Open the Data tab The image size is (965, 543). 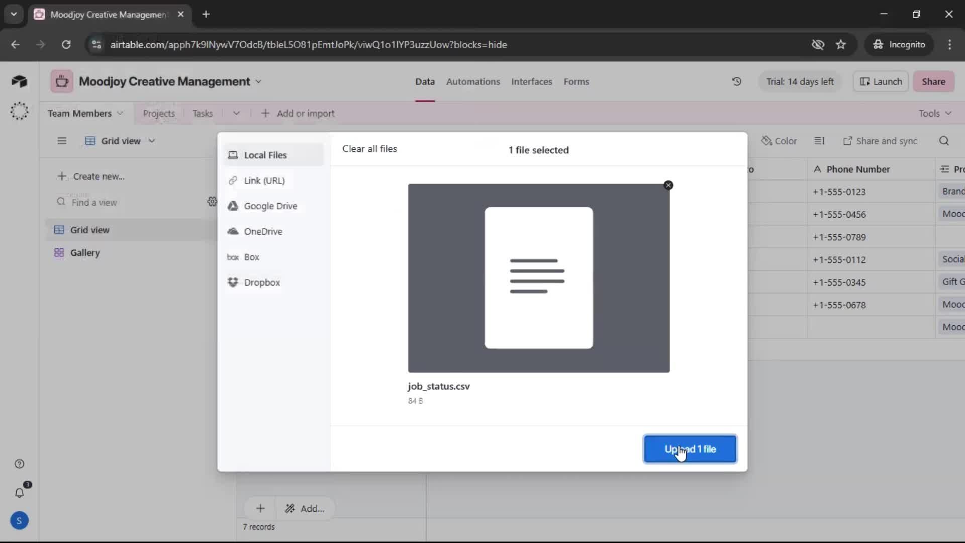tap(425, 81)
